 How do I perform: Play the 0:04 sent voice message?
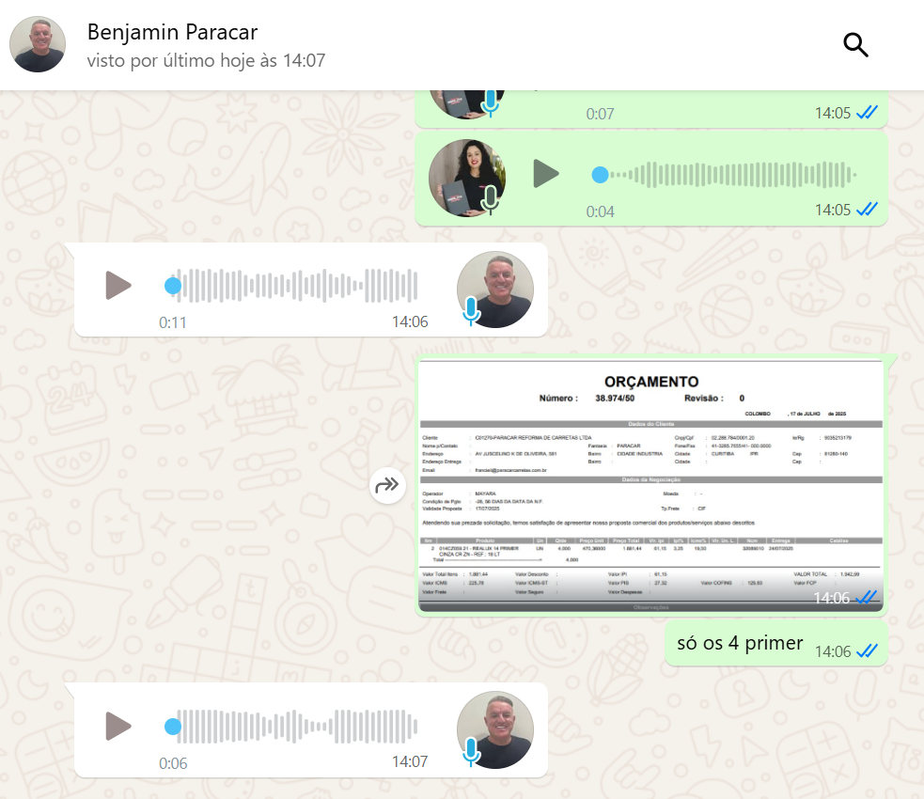click(545, 174)
